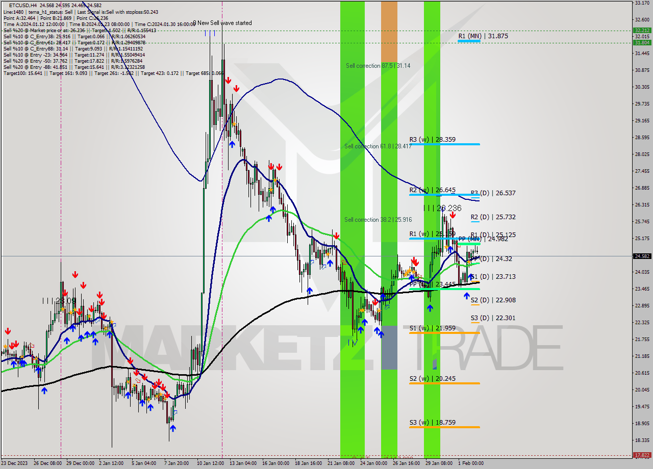
Task: Click the 'Sell correction 38.2 | 25.916' label
Action: coord(378,220)
